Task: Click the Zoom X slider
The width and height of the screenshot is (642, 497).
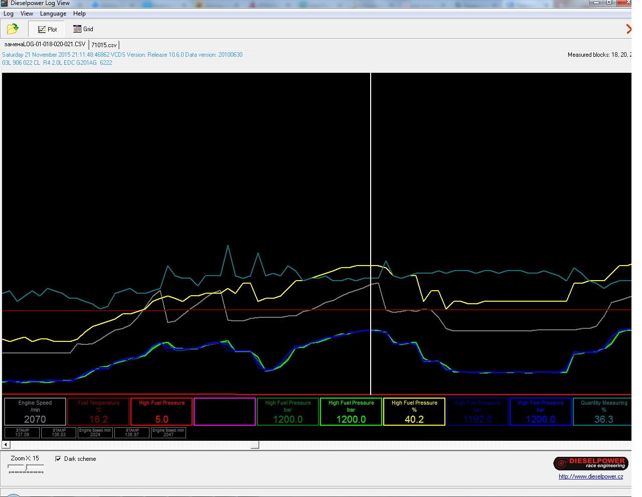Action: pos(26,468)
